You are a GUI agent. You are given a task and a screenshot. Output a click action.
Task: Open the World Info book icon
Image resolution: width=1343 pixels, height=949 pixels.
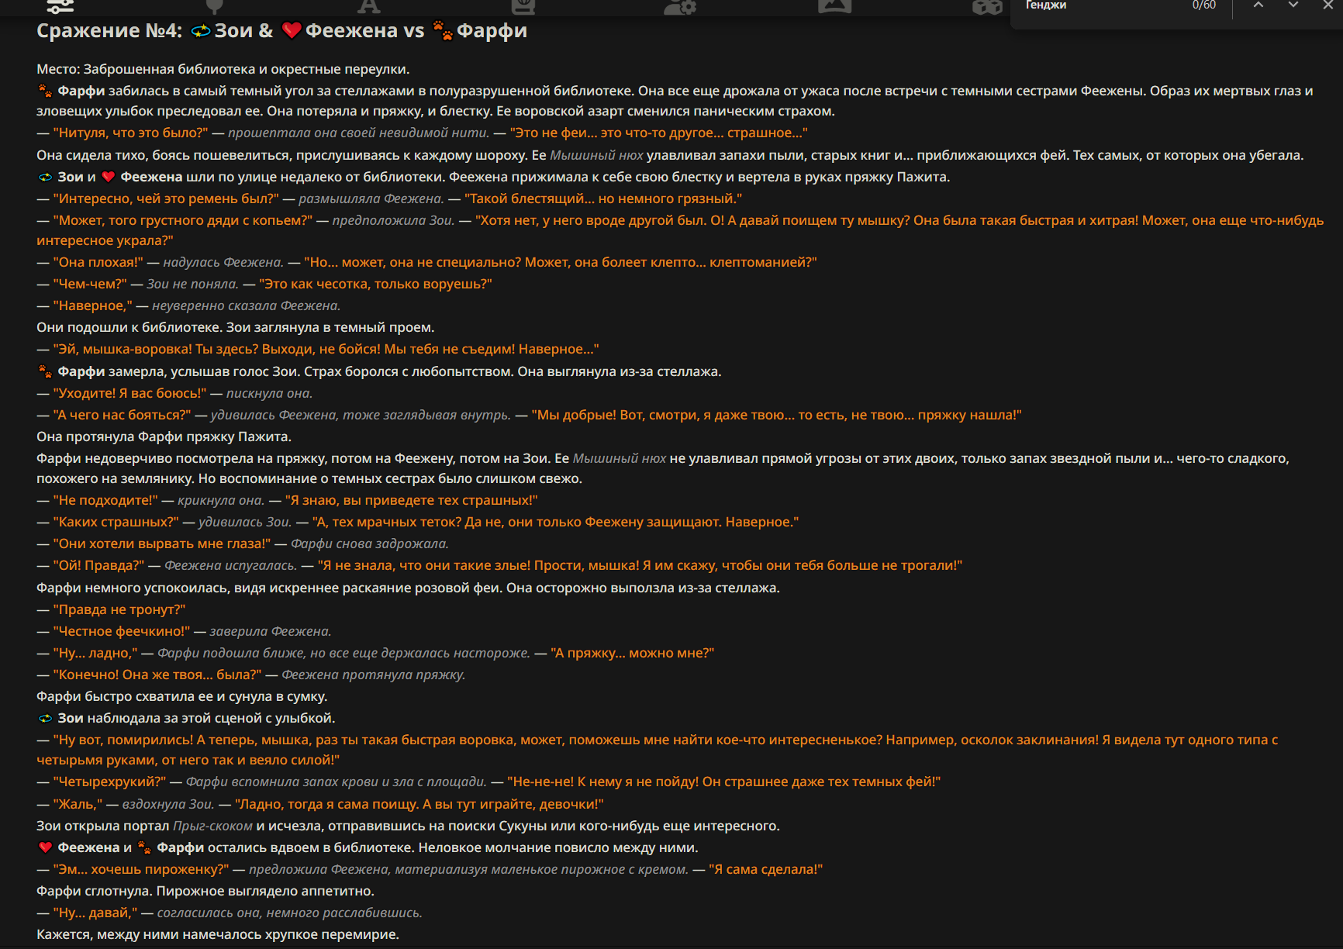click(x=523, y=6)
